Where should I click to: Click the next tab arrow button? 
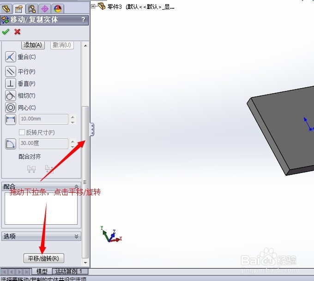pyautogui.click(x=19, y=272)
